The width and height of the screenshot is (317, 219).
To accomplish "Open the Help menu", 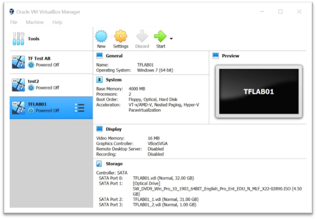I will coord(57,22).
